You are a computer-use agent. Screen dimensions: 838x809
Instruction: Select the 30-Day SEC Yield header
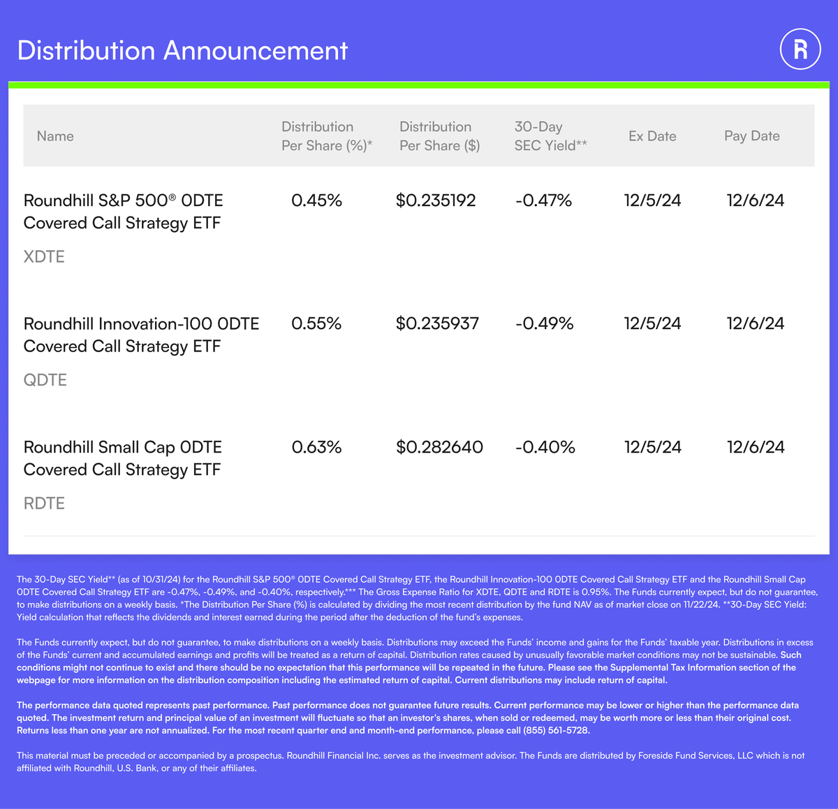pos(551,136)
